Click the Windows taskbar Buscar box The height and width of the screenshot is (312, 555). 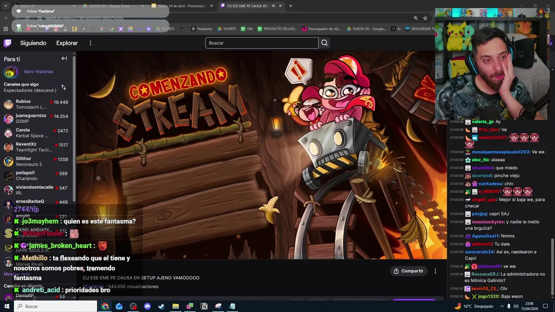(x=55, y=306)
